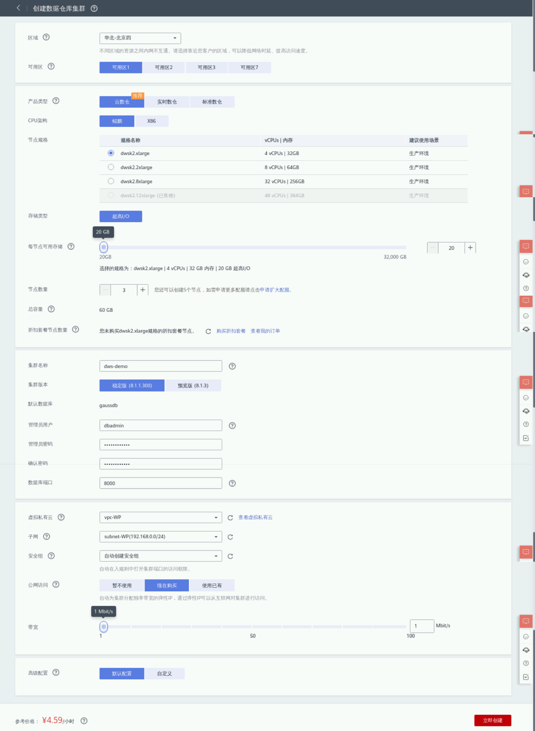Show help for 产品类型
This screenshot has width=535, height=731.
coord(56,101)
